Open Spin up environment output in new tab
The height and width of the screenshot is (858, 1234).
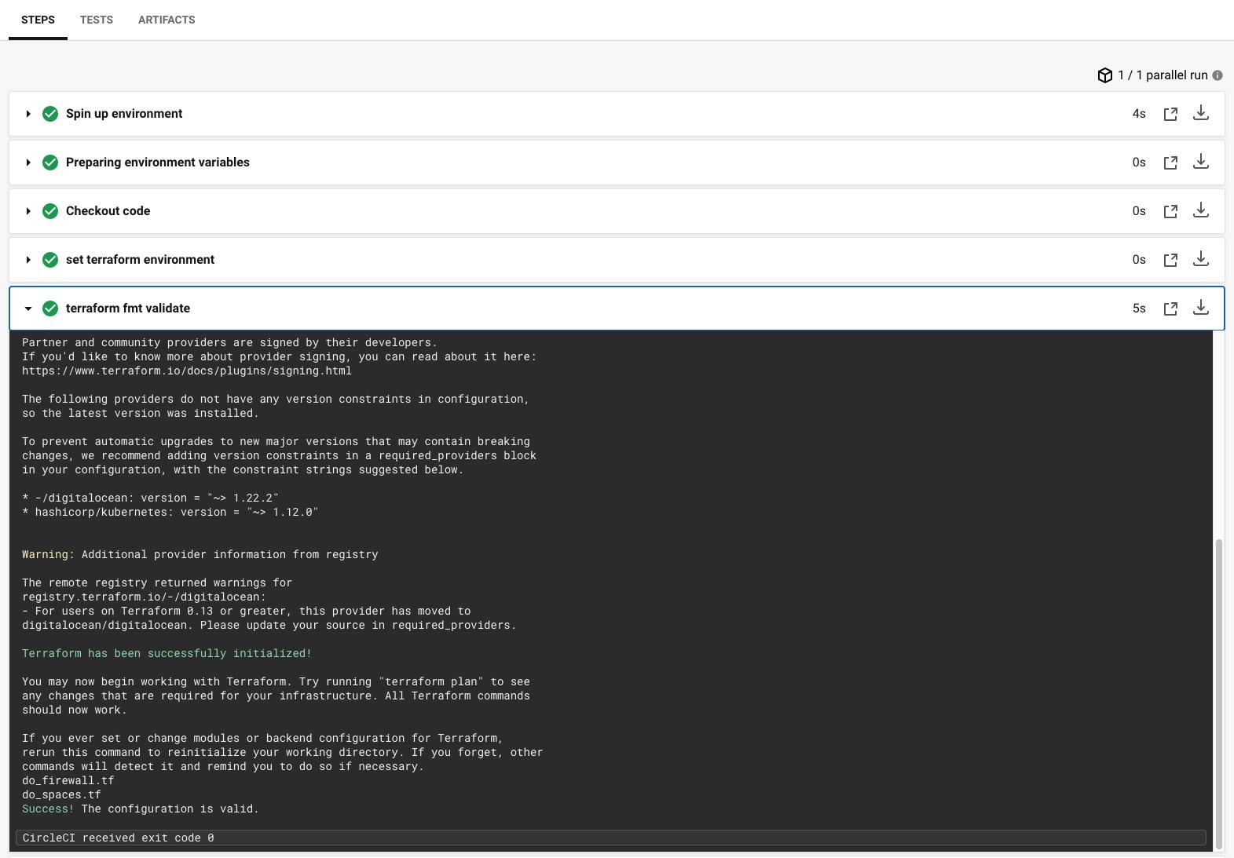(1170, 114)
